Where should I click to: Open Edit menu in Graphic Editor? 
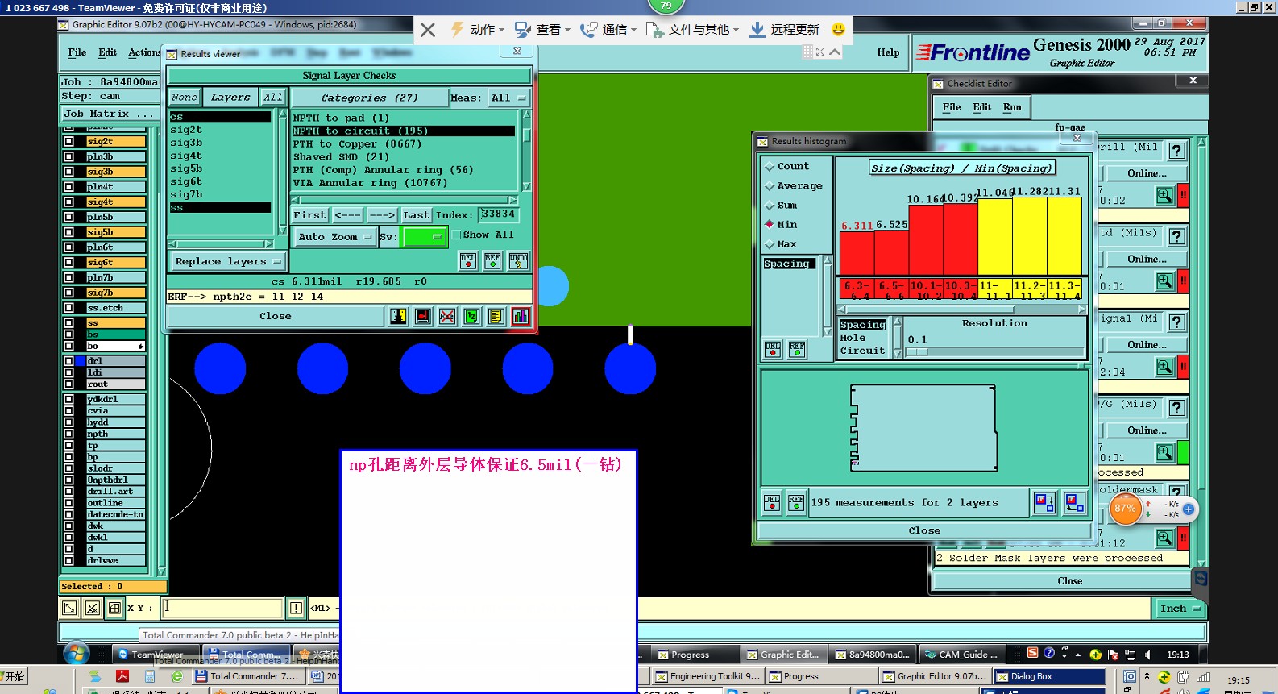[108, 52]
